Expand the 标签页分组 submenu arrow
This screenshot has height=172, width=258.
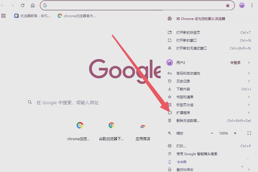click(x=249, y=105)
